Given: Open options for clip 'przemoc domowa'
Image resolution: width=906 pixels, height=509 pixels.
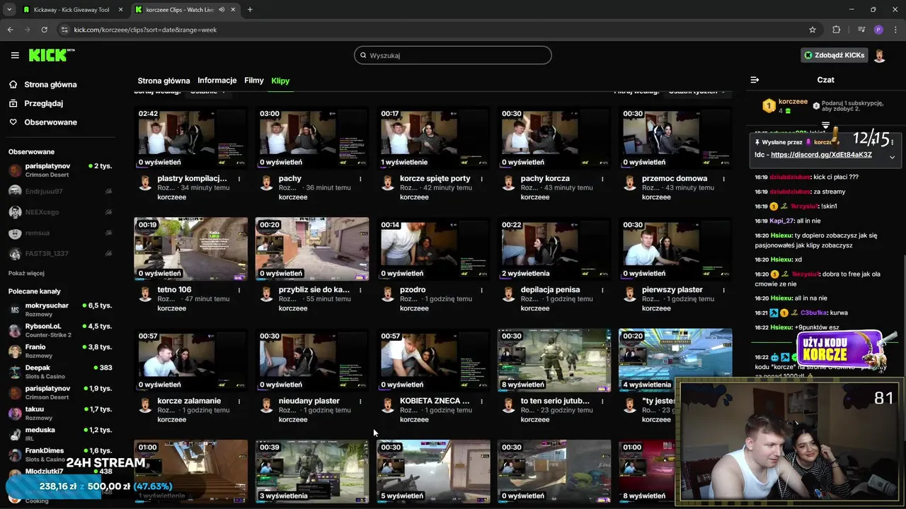Looking at the screenshot, I should (723, 179).
